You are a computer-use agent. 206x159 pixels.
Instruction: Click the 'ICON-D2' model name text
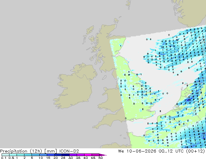tap(69, 151)
